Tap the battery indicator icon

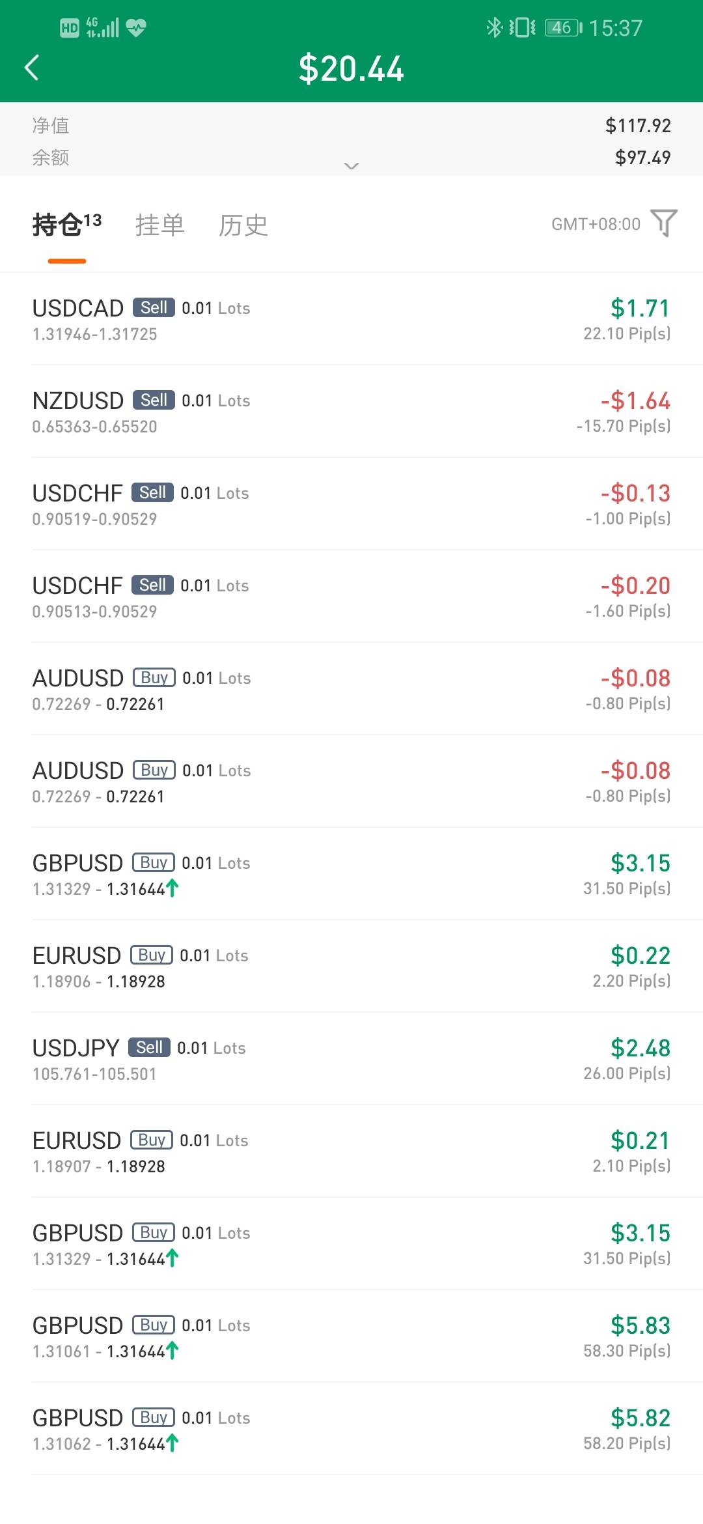(x=563, y=27)
